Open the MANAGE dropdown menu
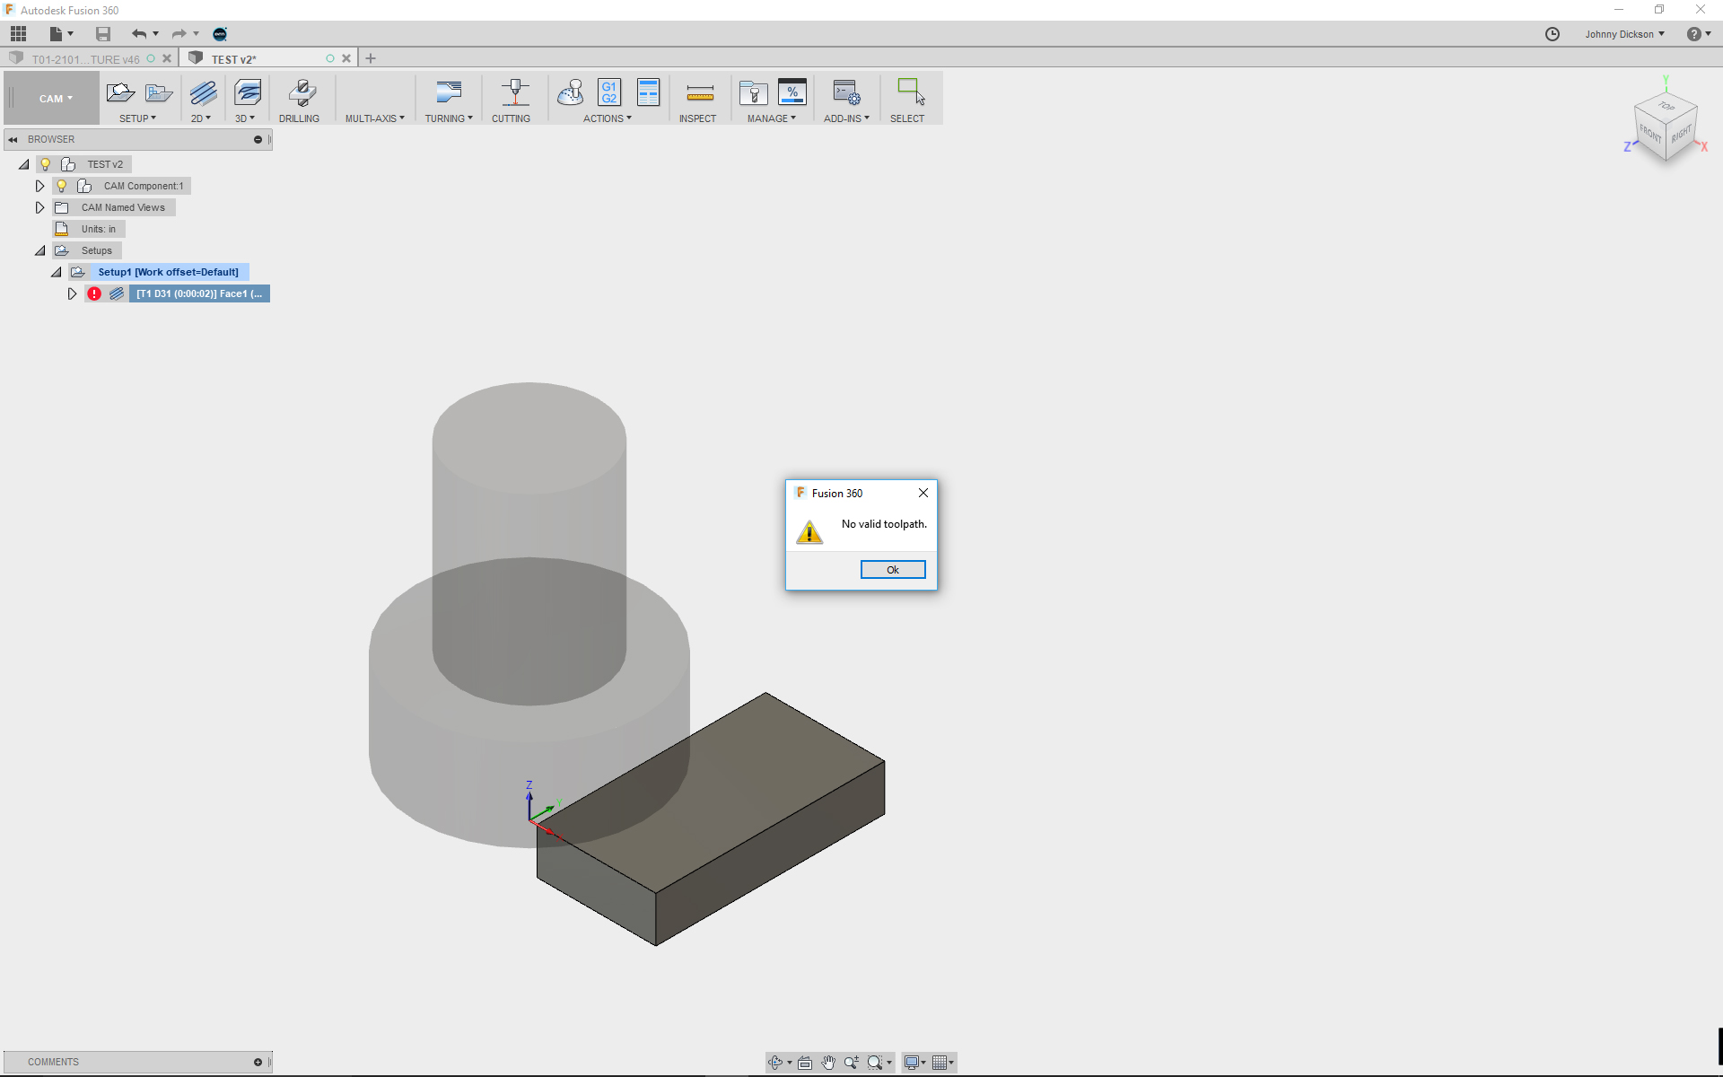1723x1077 pixels. tap(772, 118)
